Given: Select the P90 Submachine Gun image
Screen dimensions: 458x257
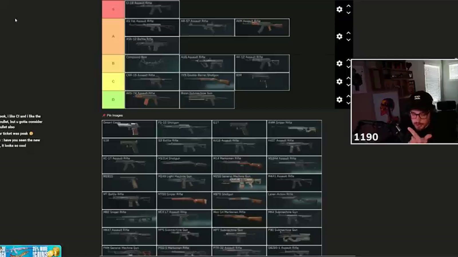Looking at the screenshot, I should tap(294, 236).
